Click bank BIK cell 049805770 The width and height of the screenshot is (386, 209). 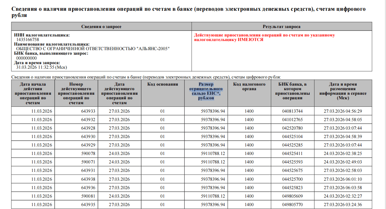tap(292, 204)
